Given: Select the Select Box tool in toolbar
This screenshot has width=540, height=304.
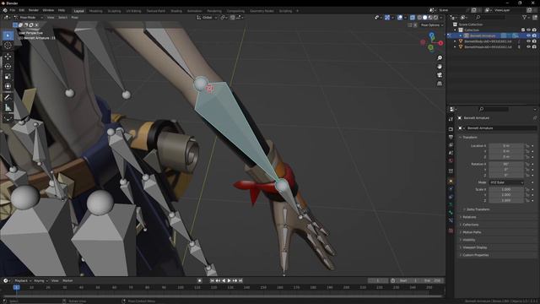Looking at the screenshot, I should click(8, 35).
